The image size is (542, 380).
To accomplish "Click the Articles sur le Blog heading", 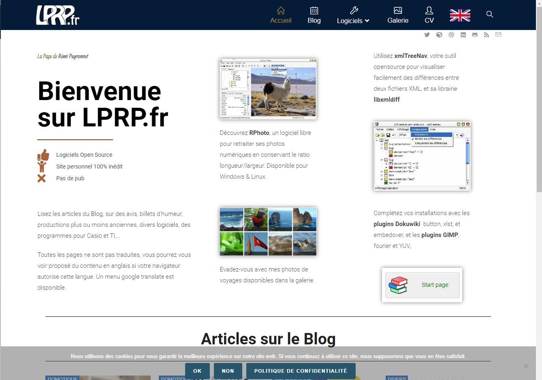I will pos(268,339).
